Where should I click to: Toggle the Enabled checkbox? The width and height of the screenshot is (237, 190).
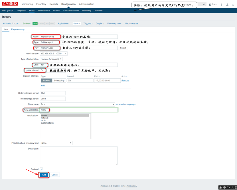coord(41,169)
